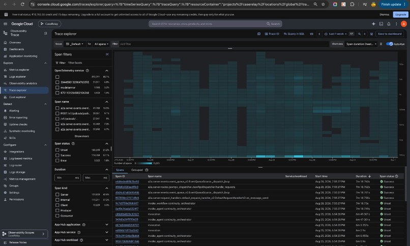The image size is (410, 246).
Task: Collapse the Span kind facet section
Action: tap(107, 188)
